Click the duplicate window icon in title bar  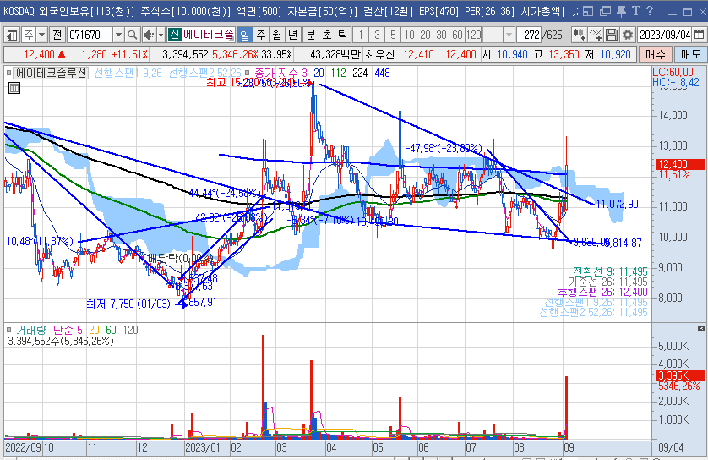click(605, 11)
